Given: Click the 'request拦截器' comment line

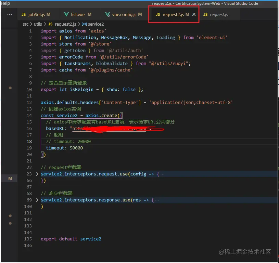Looking at the screenshot, I should (x=61, y=168).
